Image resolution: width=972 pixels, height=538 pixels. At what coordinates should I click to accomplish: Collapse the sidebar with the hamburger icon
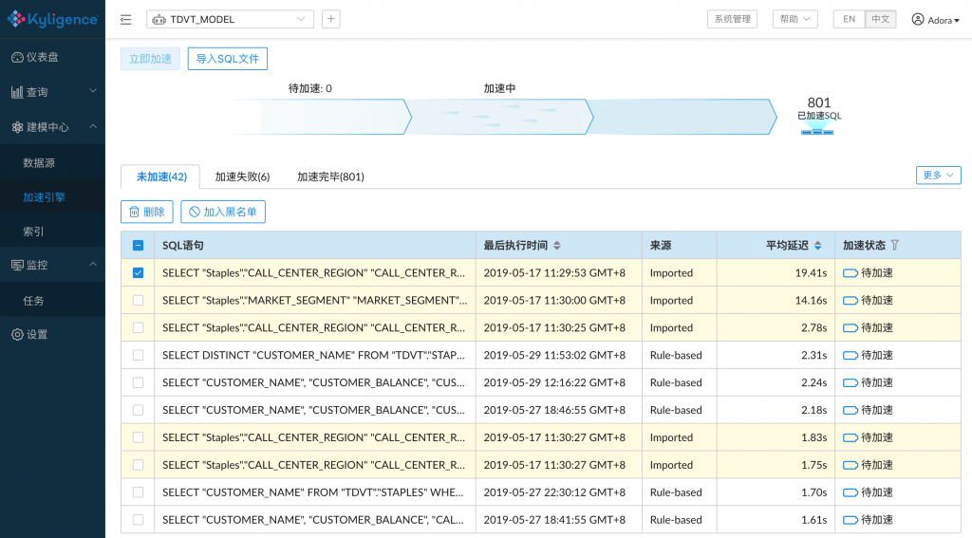[x=126, y=19]
